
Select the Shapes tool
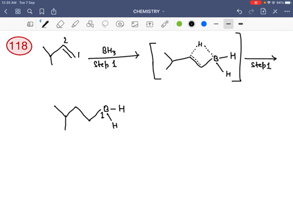[x=90, y=24]
